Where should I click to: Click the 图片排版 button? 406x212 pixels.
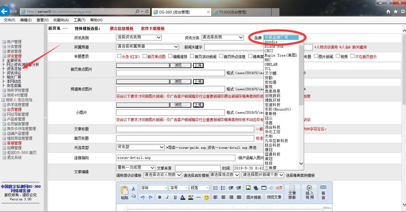coord(254,197)
